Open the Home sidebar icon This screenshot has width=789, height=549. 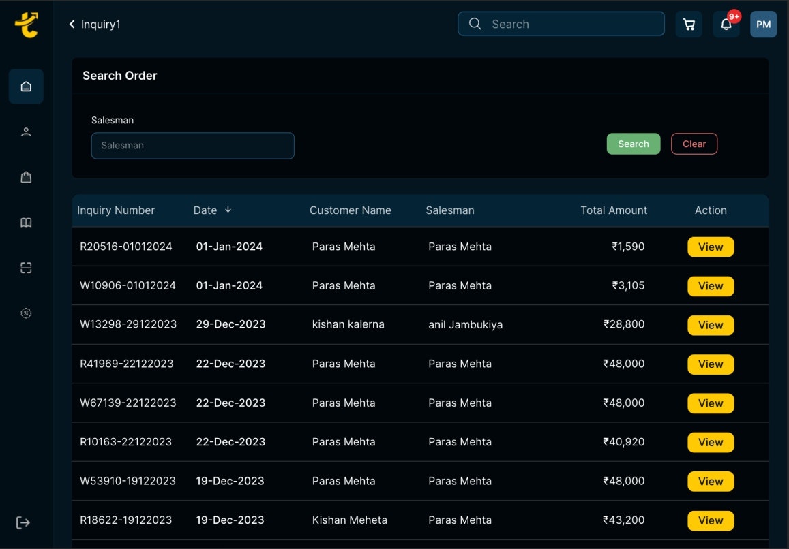tap(26, 87)
